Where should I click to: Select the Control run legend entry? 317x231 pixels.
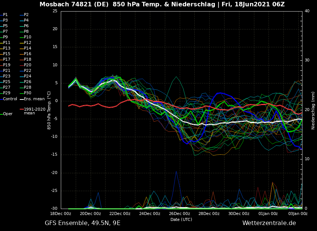[10, 99]
